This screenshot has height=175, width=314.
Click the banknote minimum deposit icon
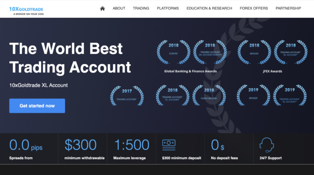pos(169,145)
